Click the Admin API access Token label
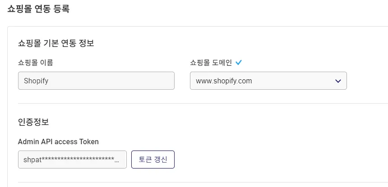Screen dimensions: 388x187 (x=58, y=141)
